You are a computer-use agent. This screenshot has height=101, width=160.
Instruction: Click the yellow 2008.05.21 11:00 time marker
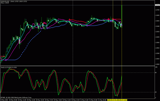122,100
